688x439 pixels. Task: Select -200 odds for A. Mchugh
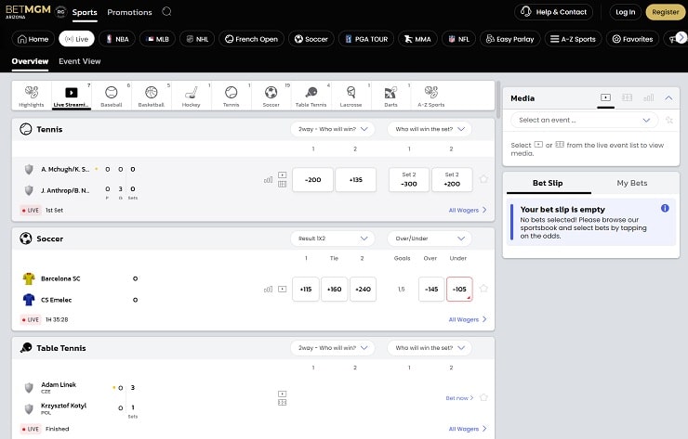point(312,180)
